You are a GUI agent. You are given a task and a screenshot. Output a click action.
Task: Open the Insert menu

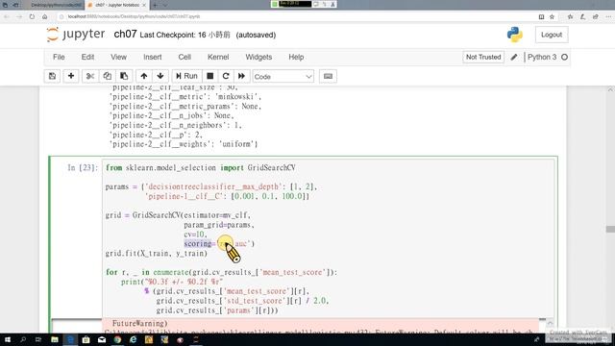point(153,58)
